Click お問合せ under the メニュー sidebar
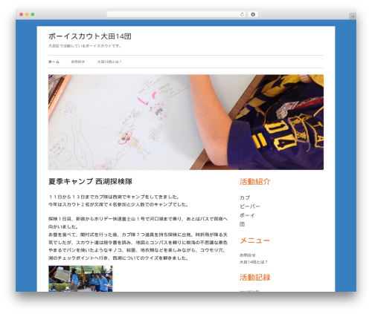Image resolution: width=372 pixels, height=314 pixels. 248,255
